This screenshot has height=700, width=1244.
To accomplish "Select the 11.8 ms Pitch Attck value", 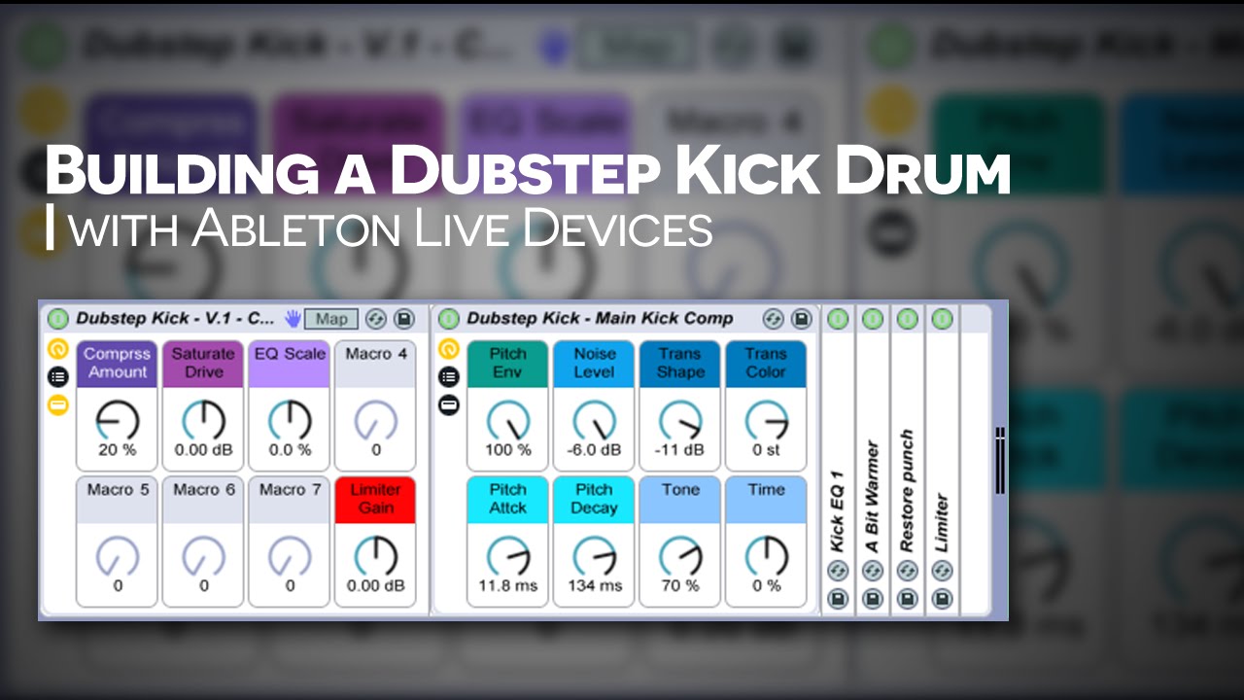I will click(508, 586).
